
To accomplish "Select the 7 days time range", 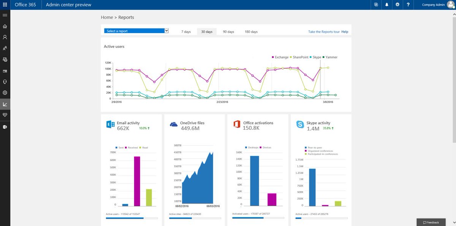I will (x=186, y=31).
